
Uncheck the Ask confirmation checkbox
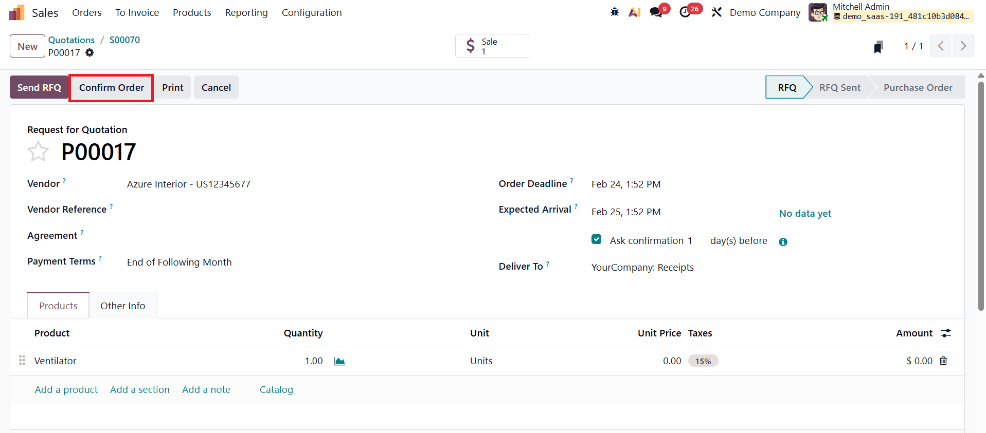point(596,239)
